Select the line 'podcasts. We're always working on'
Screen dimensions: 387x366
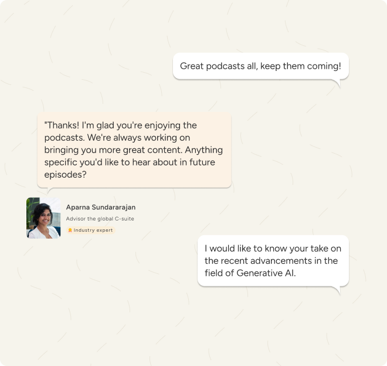coord(117,138)
